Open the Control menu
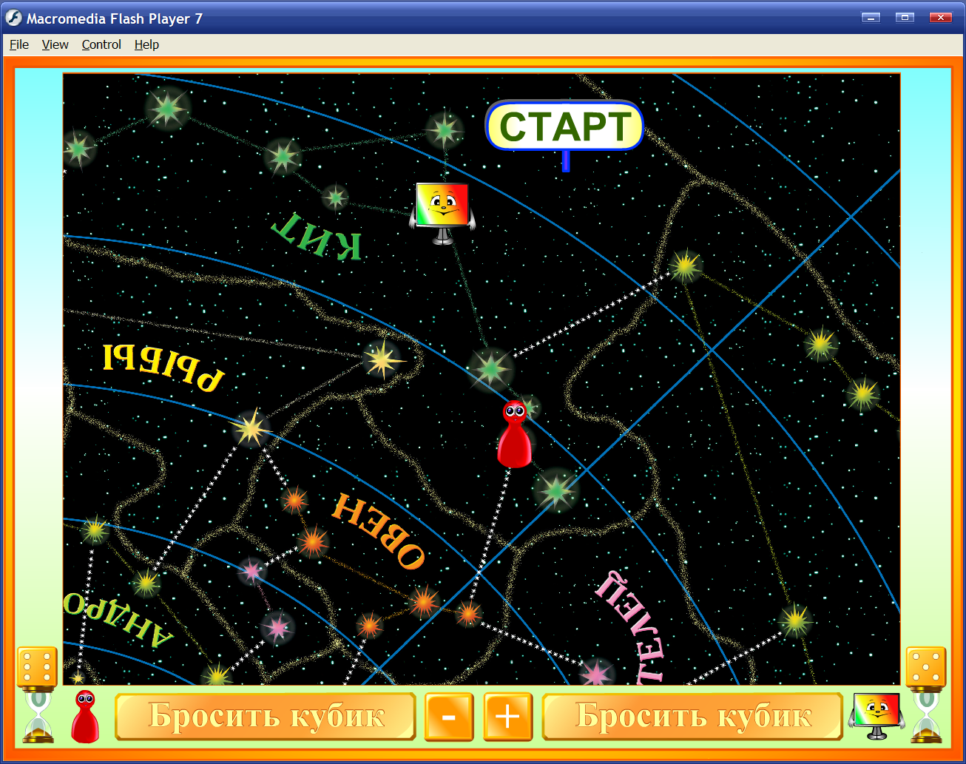The width and height of the screenshot is (966, 764). point(101,44)
